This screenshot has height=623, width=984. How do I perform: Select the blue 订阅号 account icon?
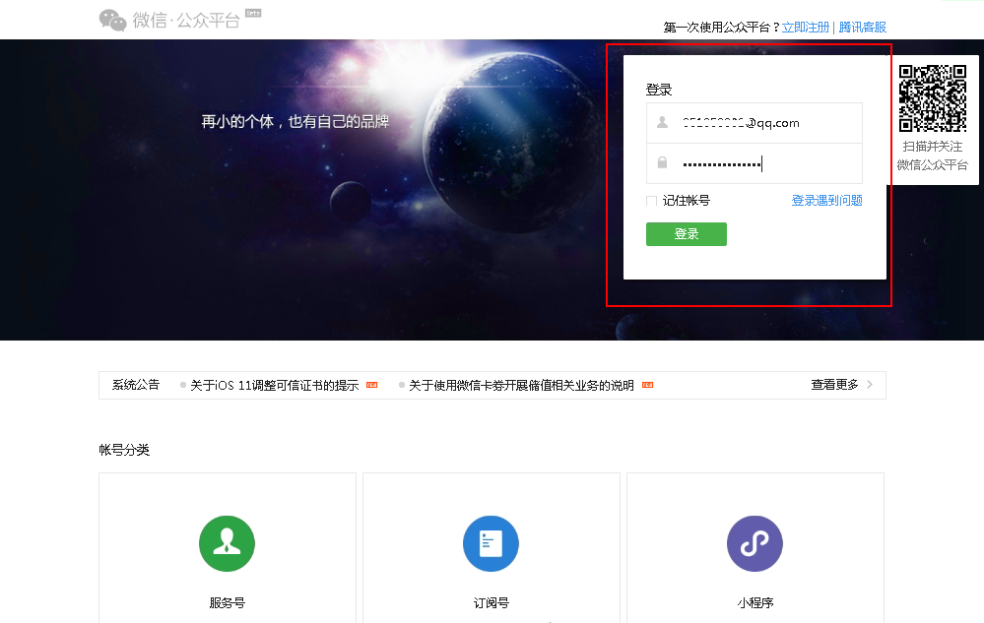coord(491,543)
